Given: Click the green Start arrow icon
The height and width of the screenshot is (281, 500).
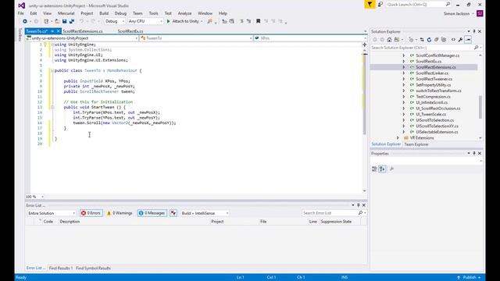Looking at the screenshot, I should (169, 21).
